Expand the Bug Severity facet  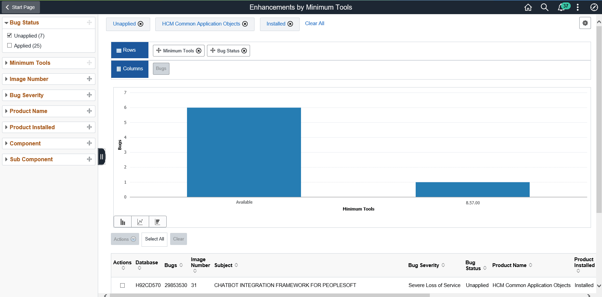[x=6, y=95]
